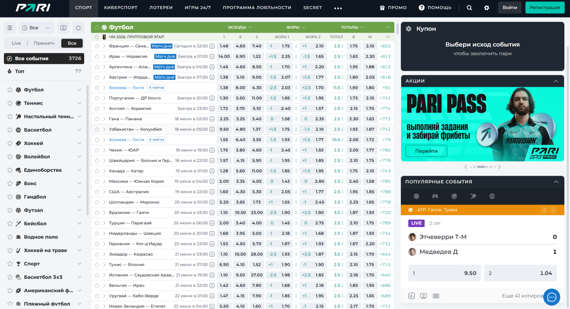This screenshot has height=309, width=570.
Task: Switch to КИБЕРСПОРТ tab
Action: [121, 8]
